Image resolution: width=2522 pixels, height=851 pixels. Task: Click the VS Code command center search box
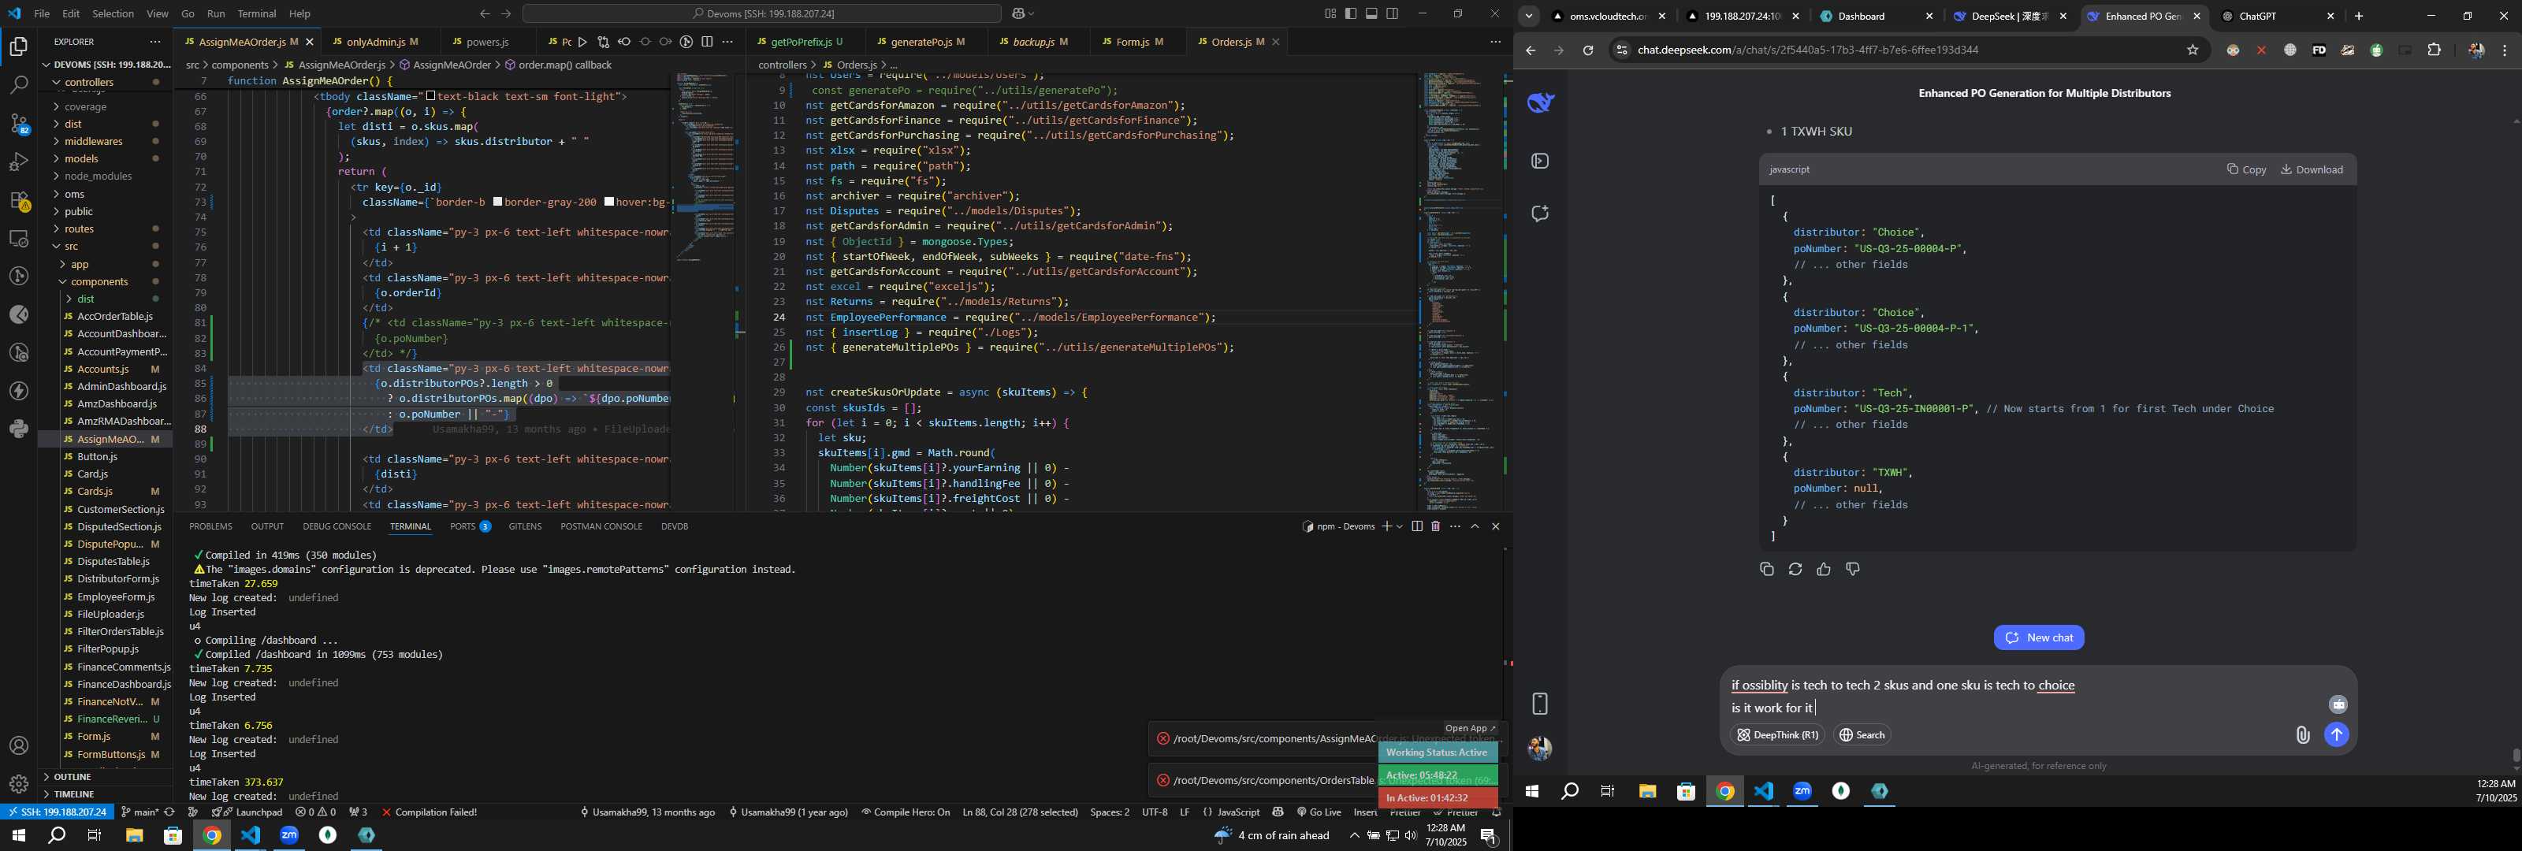click(x=761, y=13)
